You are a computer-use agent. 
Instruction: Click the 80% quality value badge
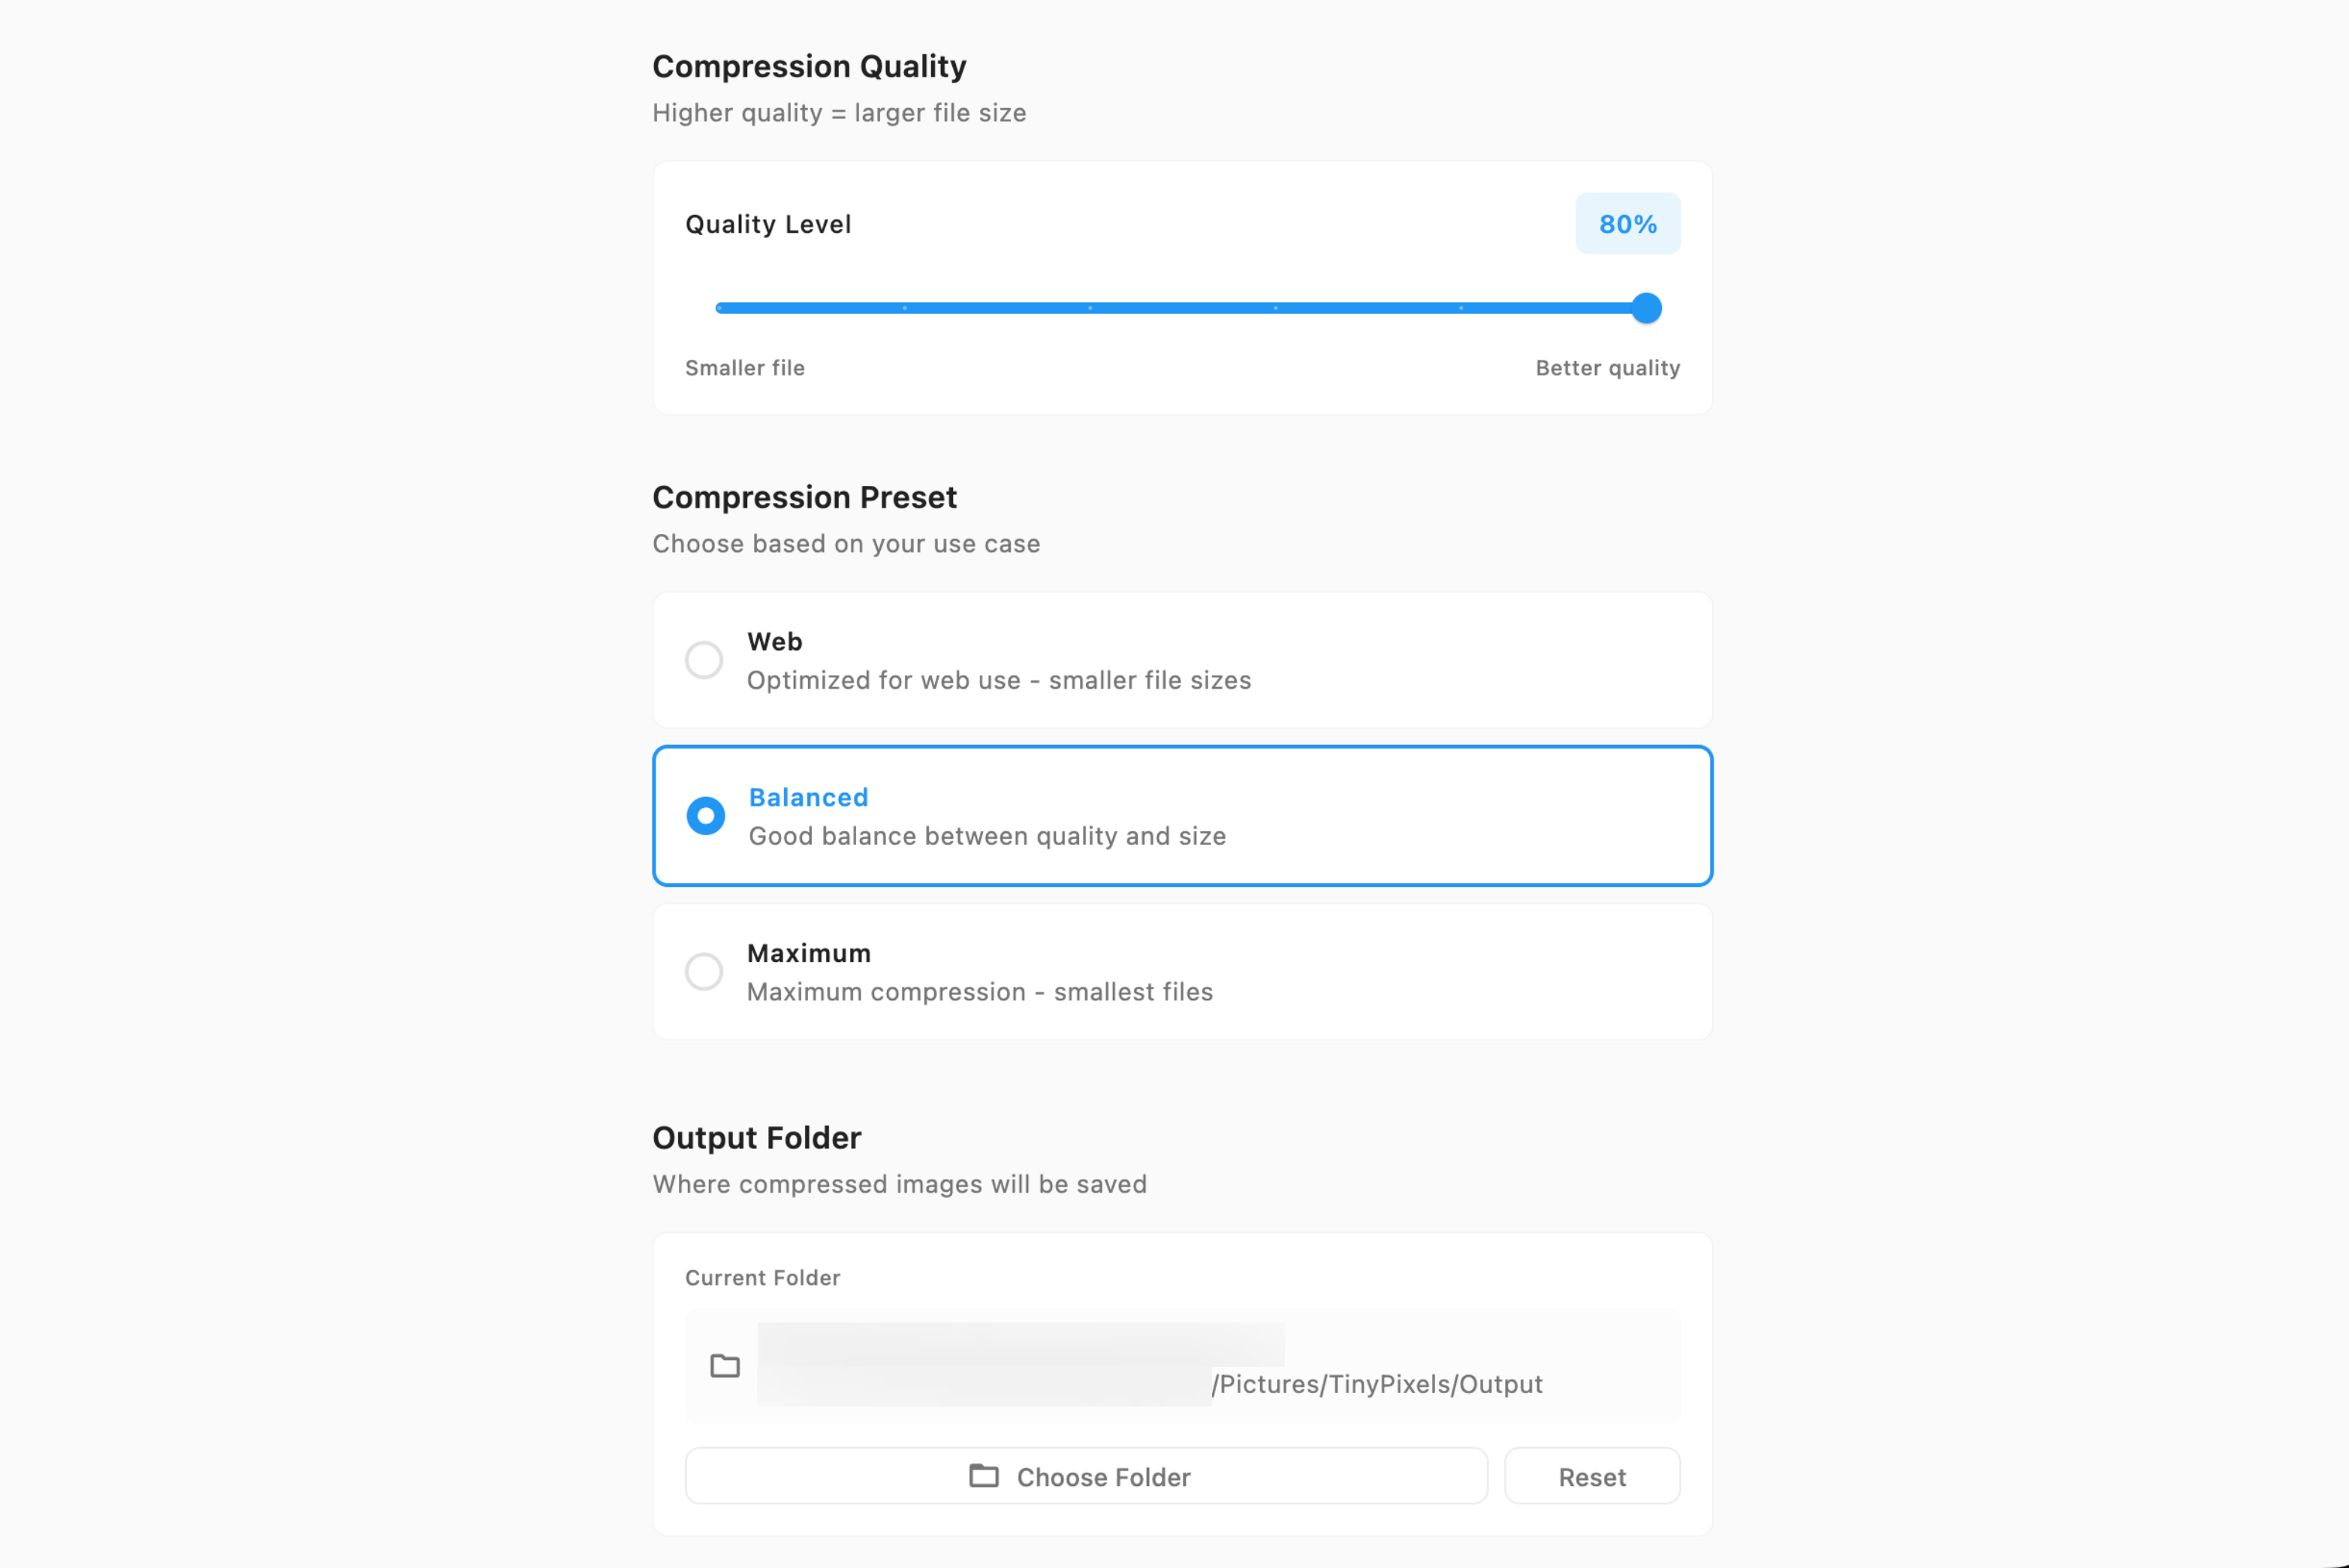pyautogui.click(x=1627, y=223)
